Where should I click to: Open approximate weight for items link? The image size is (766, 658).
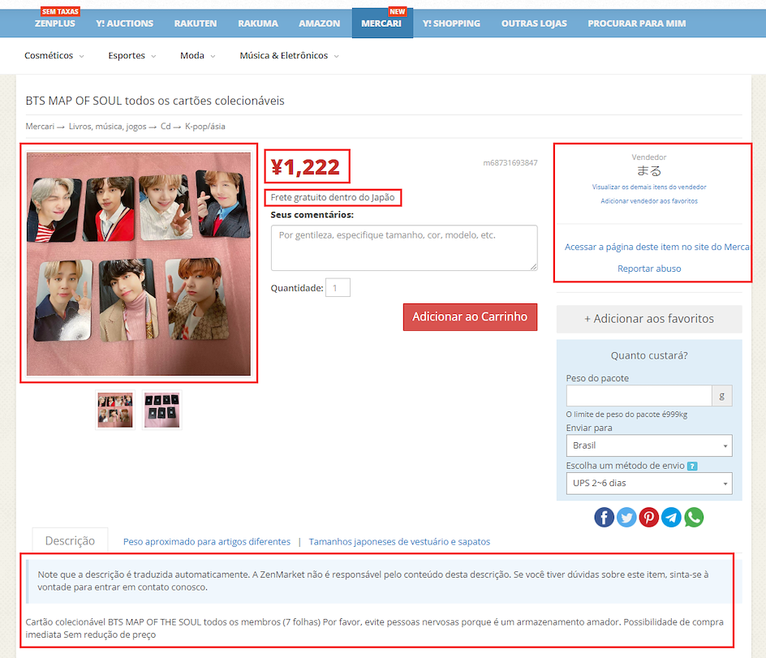(x=207, y=542)
